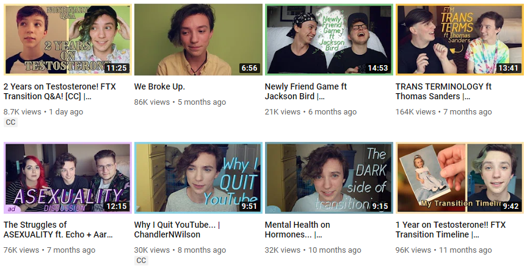The image size is (530, 274).
Task: Click the 'Mental Health on Hormones...' title
Action: coord(297,230)
